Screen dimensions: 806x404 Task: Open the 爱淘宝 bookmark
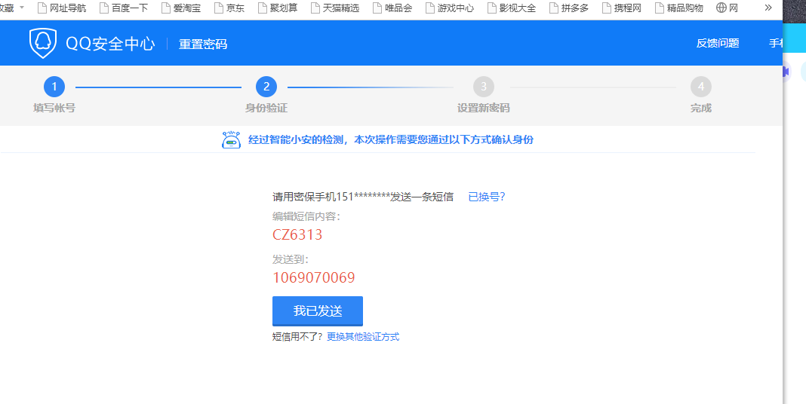coord(181,8)
